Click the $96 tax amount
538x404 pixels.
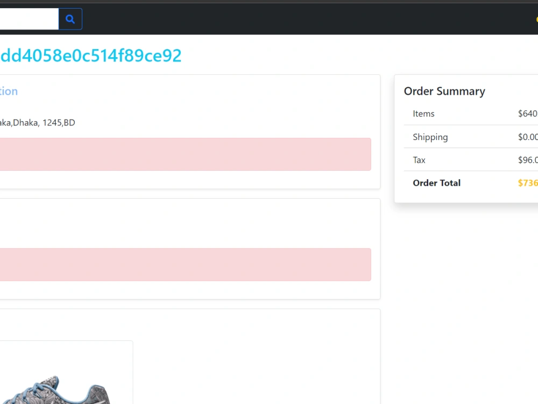[x=528, y=160]
